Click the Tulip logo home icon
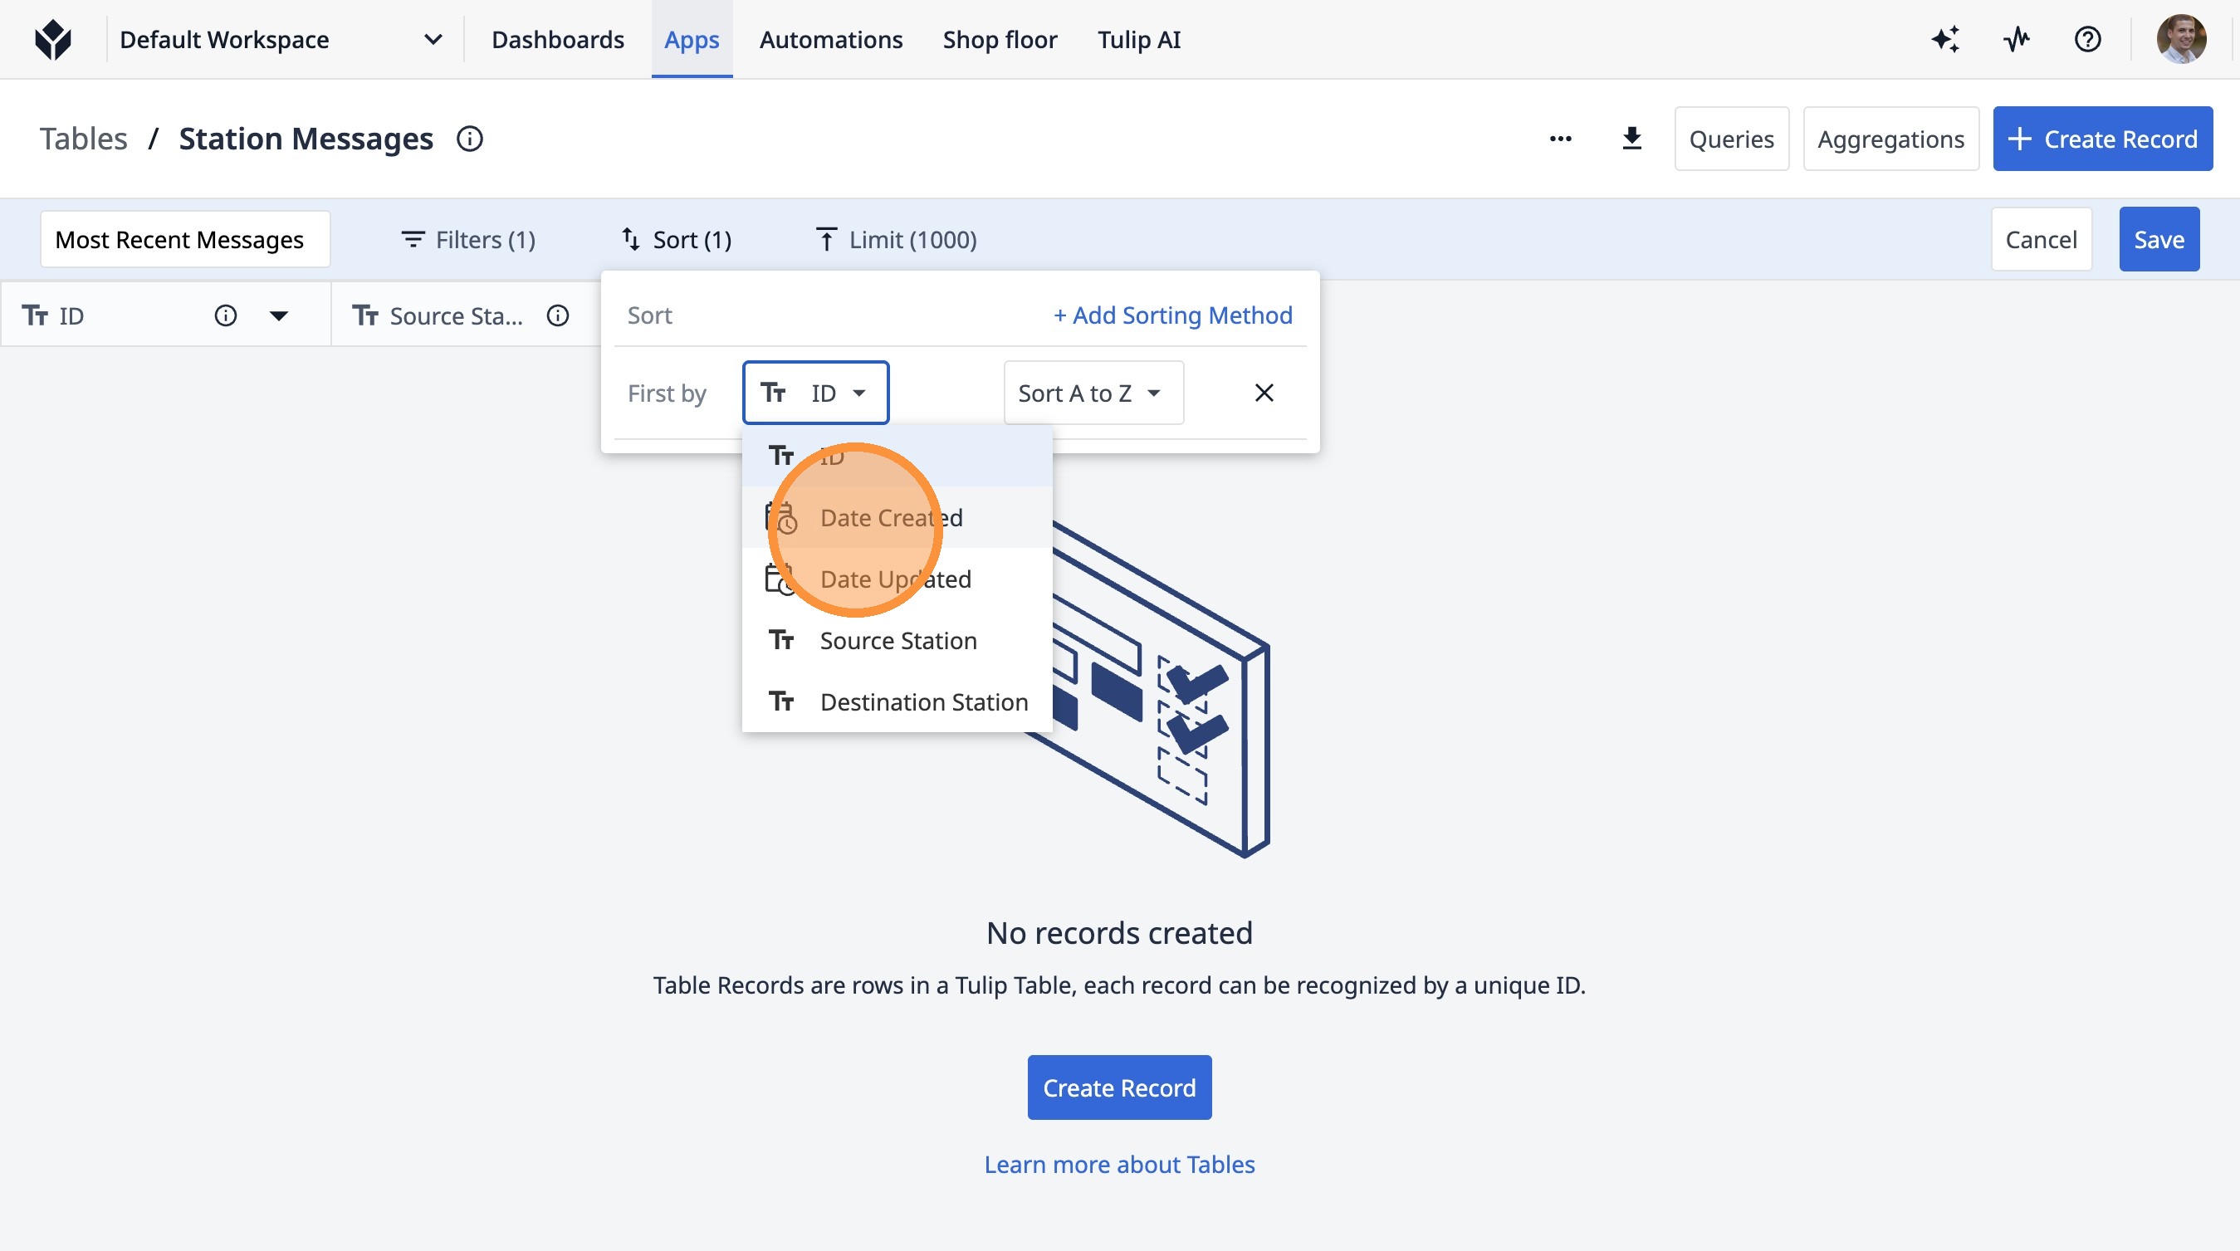Viewport: 2240px width, 1251px height. point(53,40)
